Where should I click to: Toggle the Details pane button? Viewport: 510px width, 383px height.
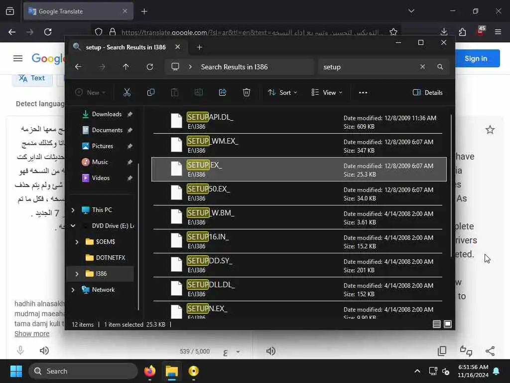click(427, 92)
